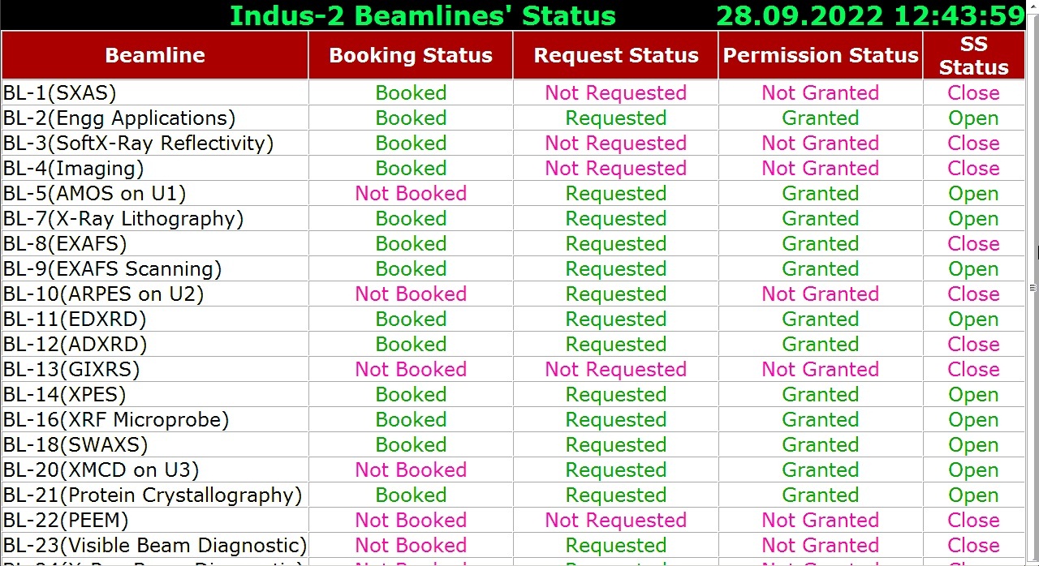
Task: Select the BL-2(Engg Applications) beamline name
Action: 119,118
